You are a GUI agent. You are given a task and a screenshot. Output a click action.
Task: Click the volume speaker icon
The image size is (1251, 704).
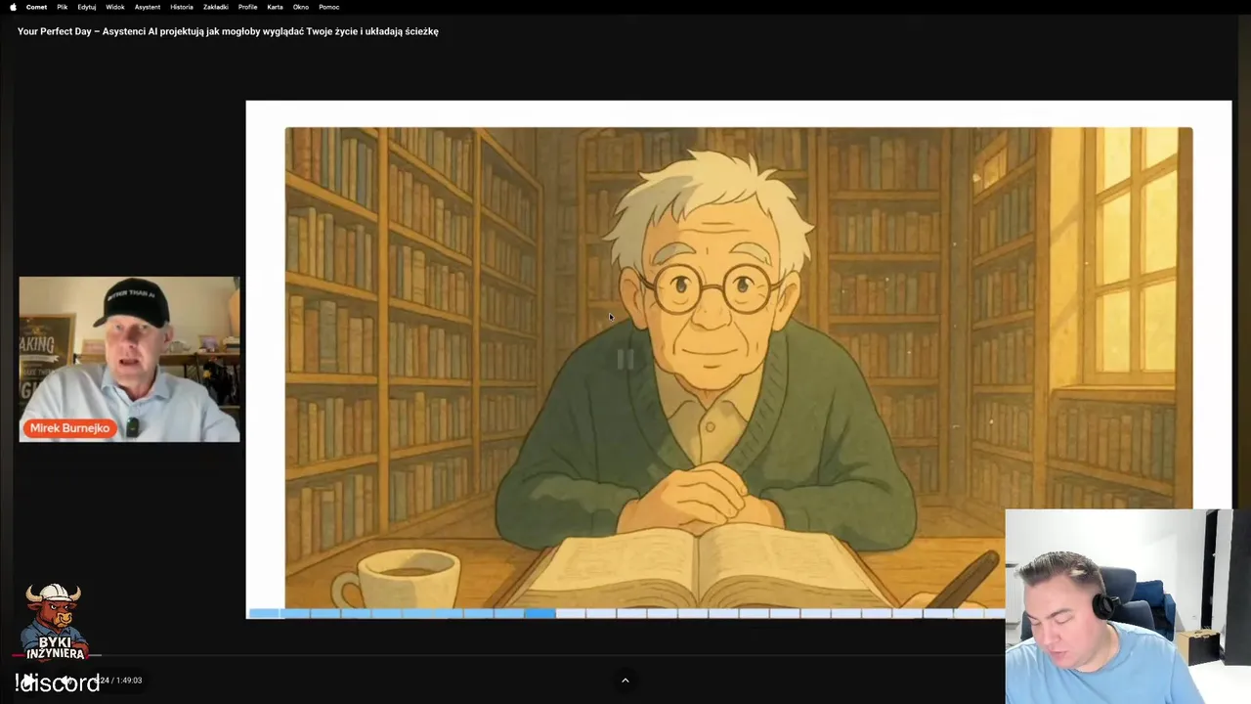(66, 680)
